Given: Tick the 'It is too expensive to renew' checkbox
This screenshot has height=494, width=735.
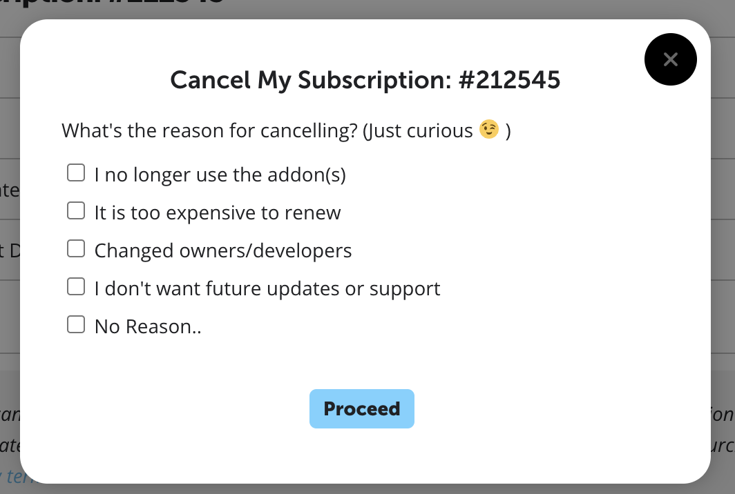Looking at the screenshot, I should 76,211.
